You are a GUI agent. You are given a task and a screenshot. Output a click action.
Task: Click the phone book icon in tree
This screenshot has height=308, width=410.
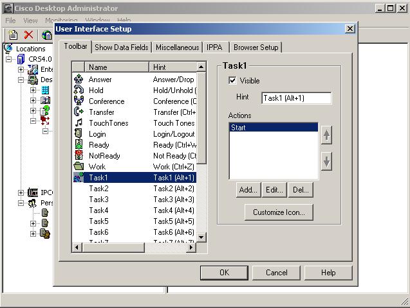(45, 100)
